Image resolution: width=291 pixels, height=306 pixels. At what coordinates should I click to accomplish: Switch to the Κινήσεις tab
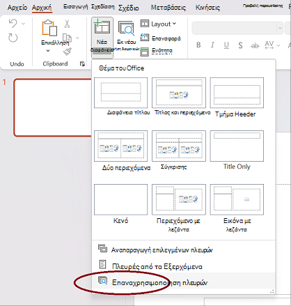tap(207, 8)
